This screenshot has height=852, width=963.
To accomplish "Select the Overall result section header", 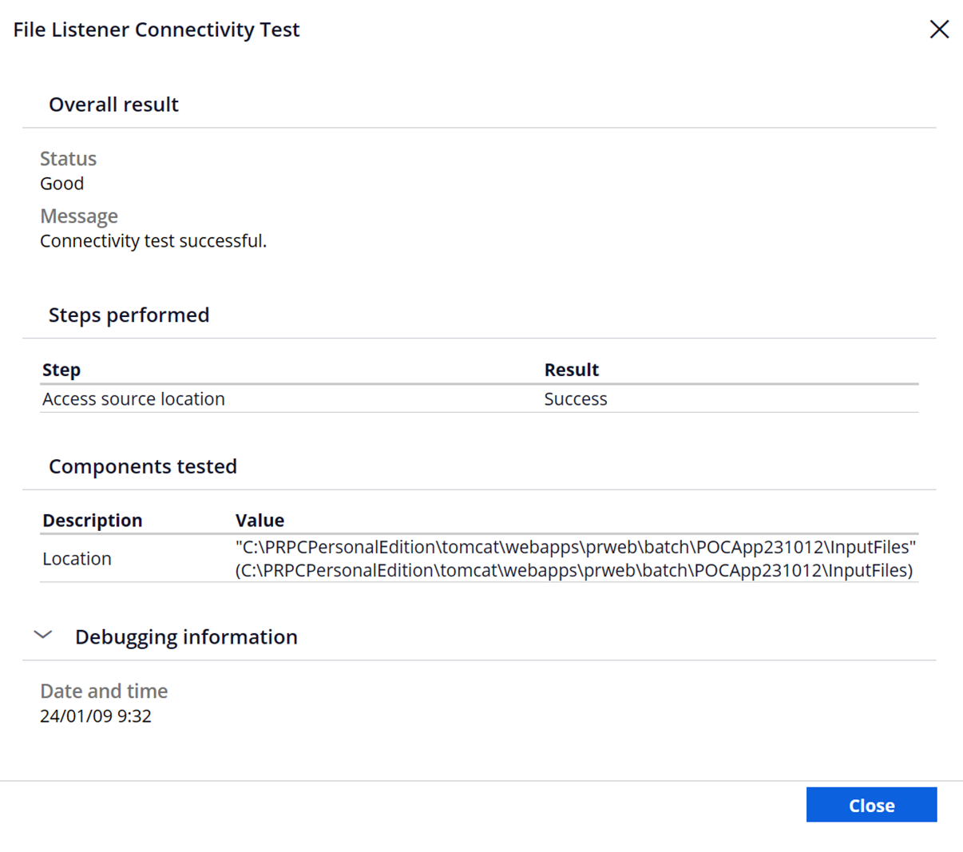I will pyautogui.click(x=113, y=104).
